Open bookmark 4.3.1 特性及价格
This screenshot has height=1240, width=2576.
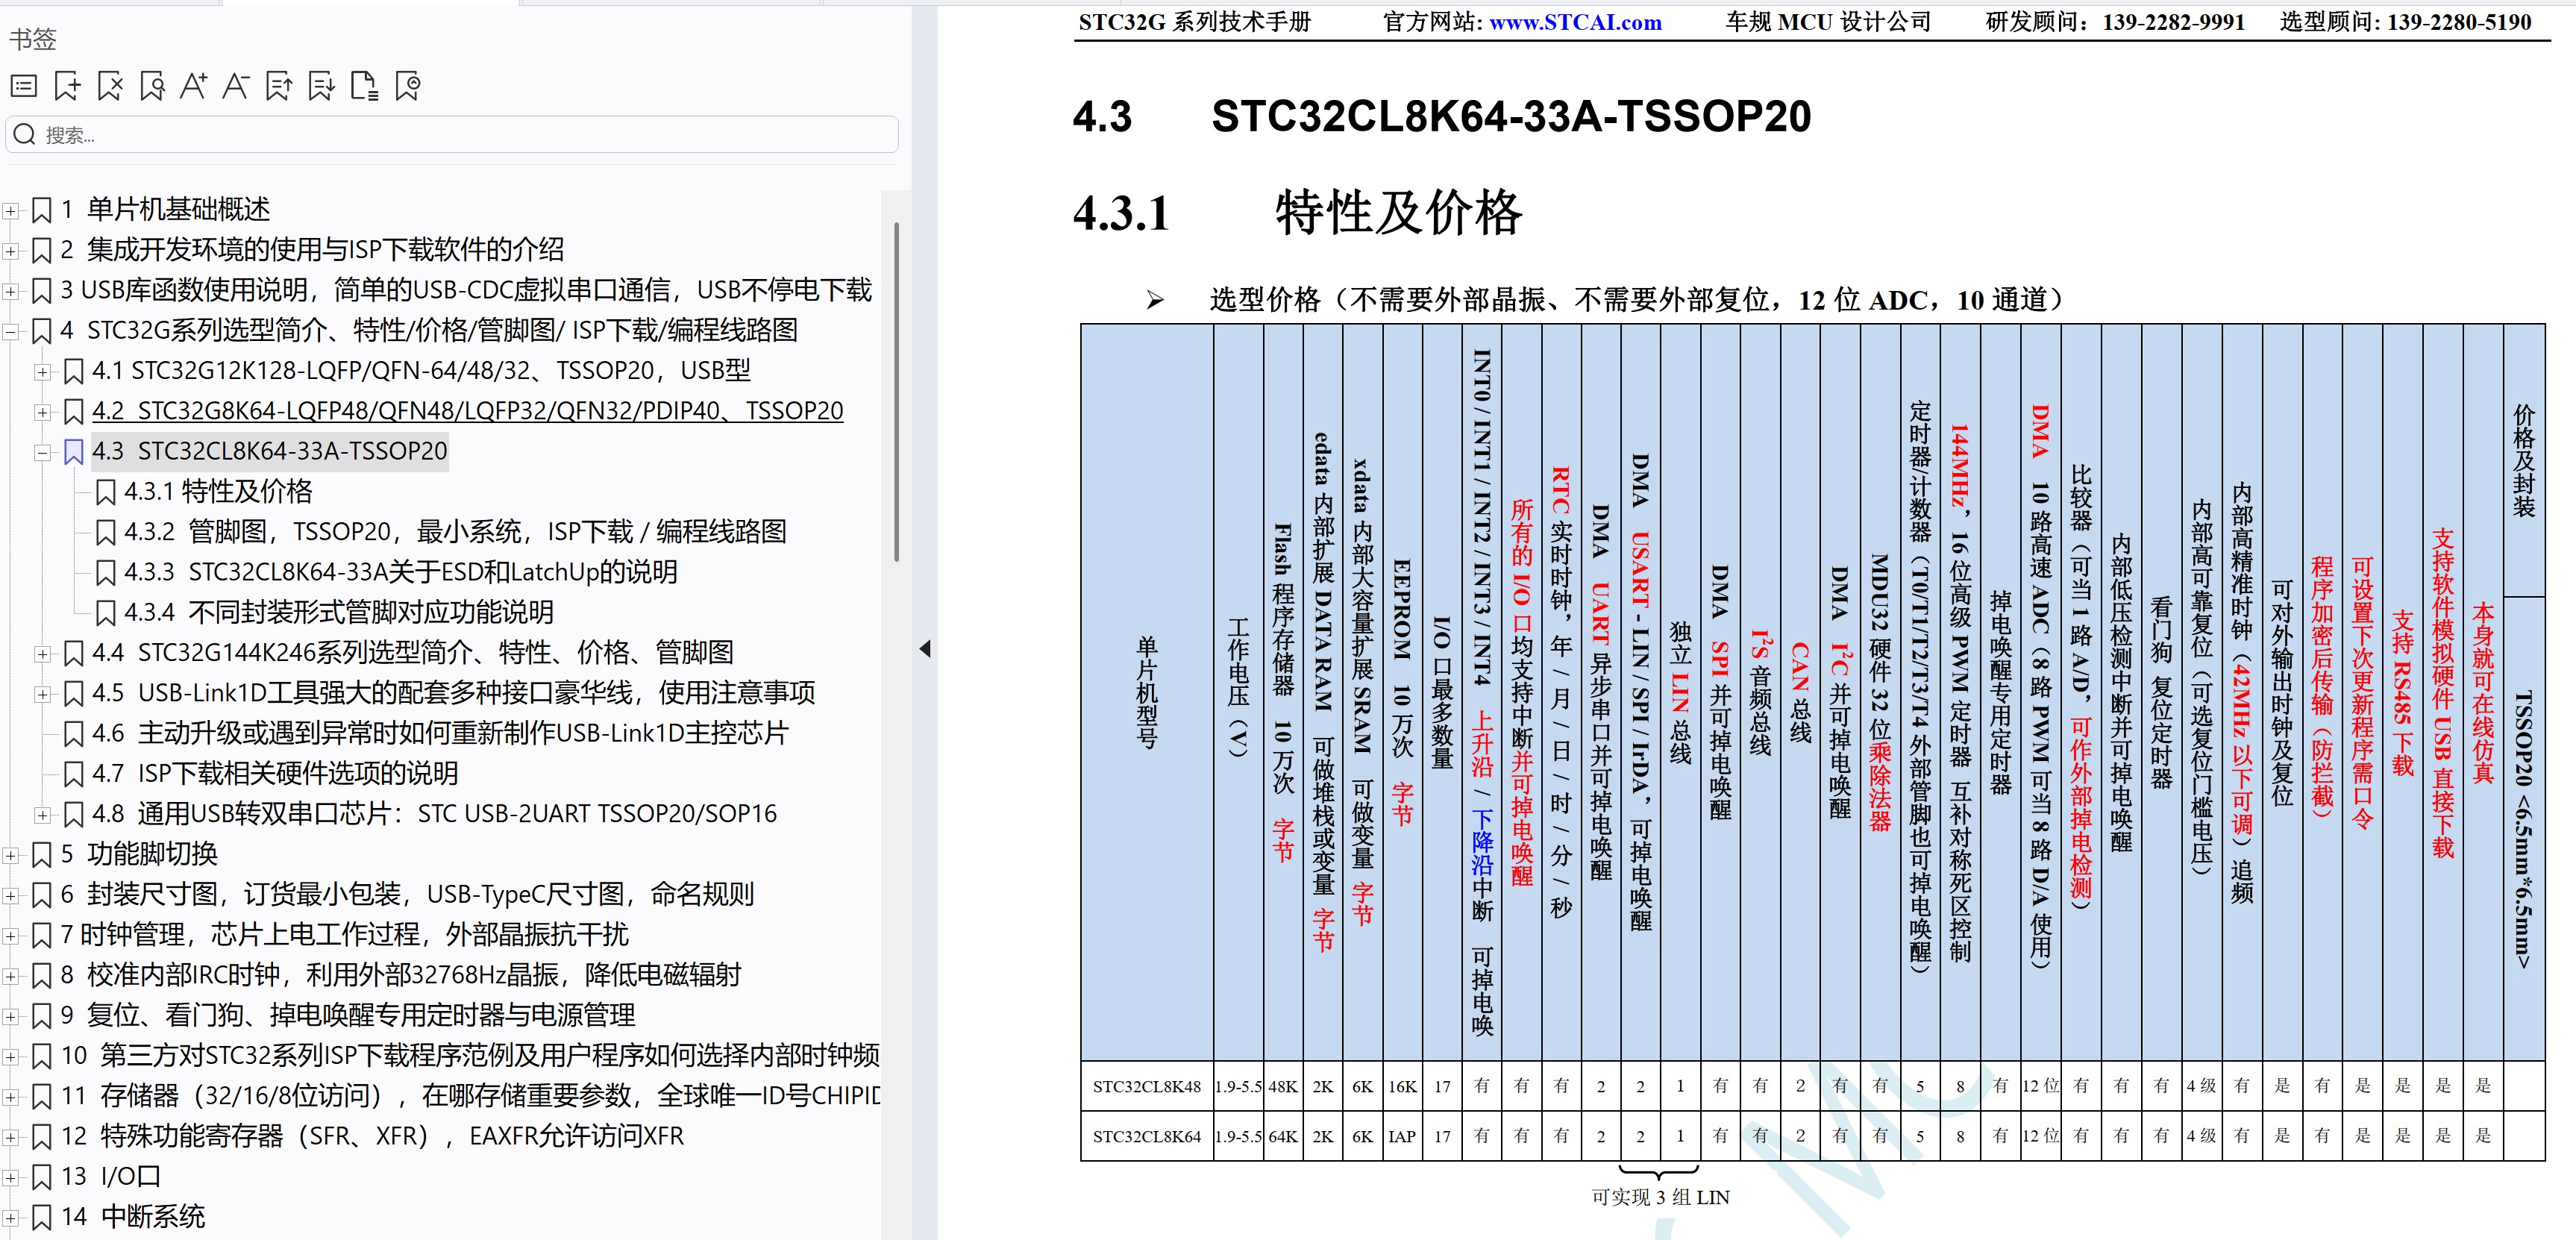pyautogui.click(x=217, y=491)
